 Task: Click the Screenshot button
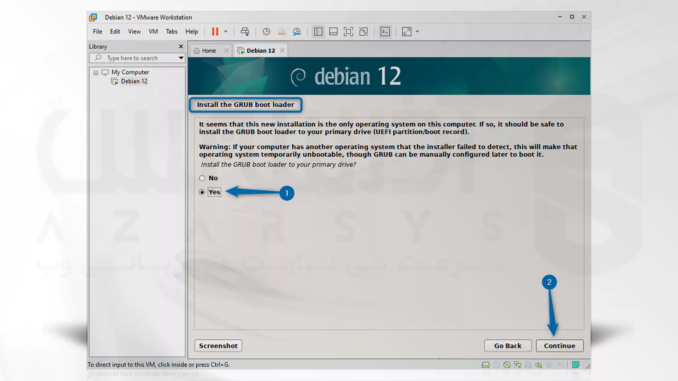(x=218, y=345)
